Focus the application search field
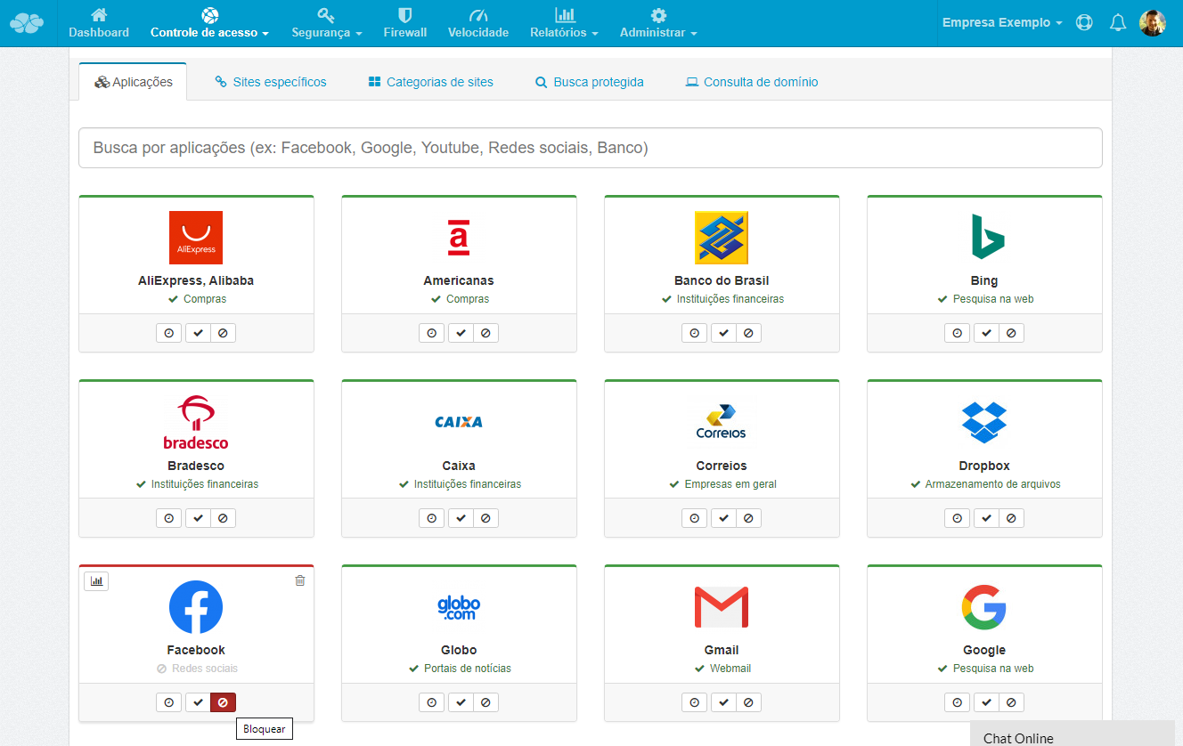1183x746 pixels. [x=591, y=148]
